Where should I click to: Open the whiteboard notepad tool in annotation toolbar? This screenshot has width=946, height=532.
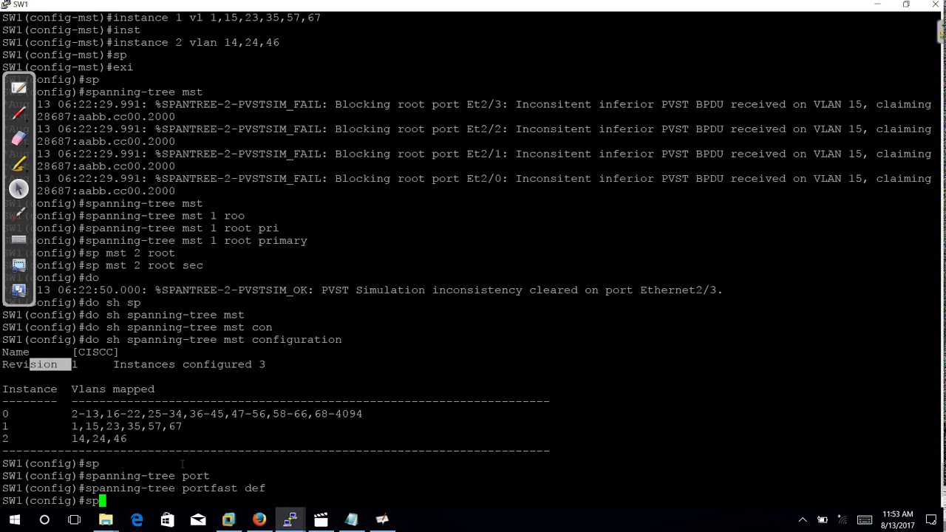19,88
